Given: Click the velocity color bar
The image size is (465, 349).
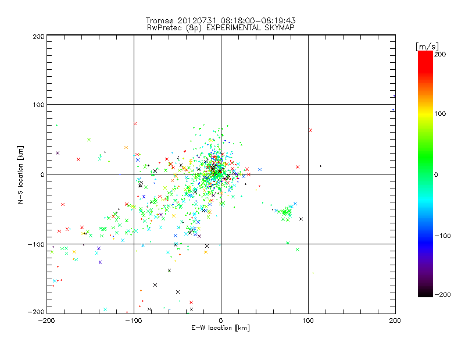Looking at the screenshot, I should point(425,173).
